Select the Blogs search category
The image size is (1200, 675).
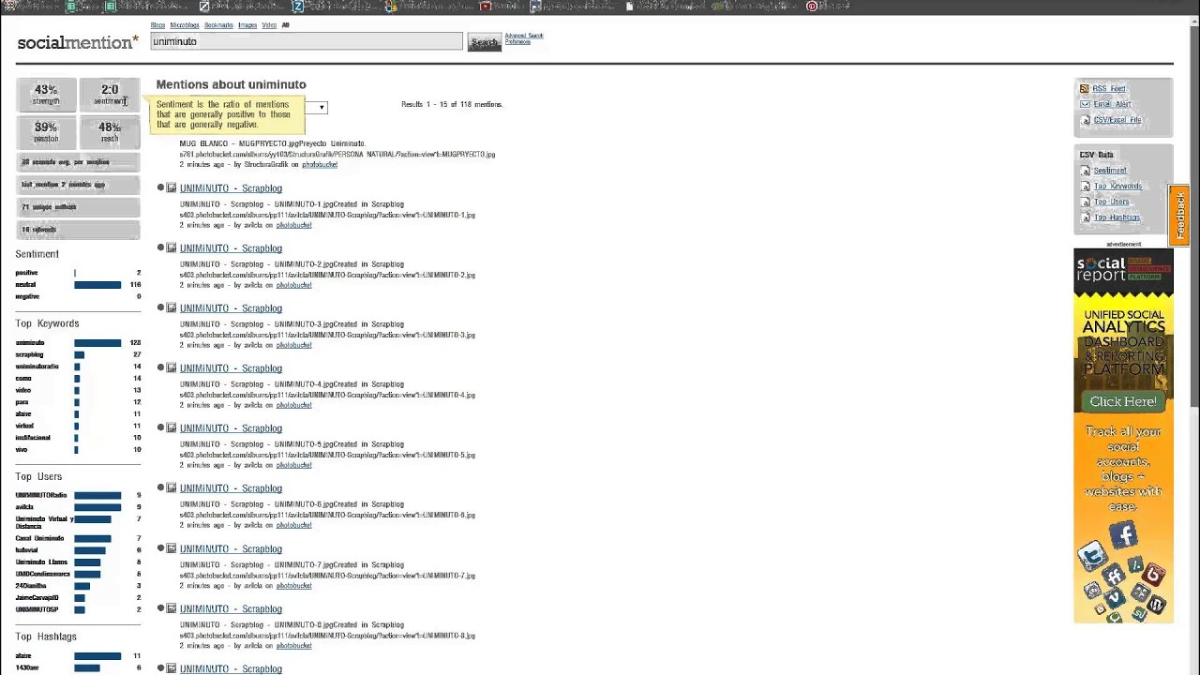click(x=157, y=25)
